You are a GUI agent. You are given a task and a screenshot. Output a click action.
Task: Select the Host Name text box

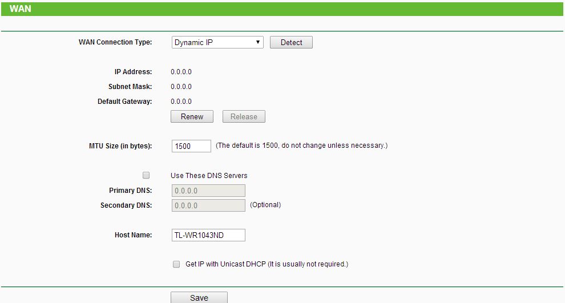(208, 235)
